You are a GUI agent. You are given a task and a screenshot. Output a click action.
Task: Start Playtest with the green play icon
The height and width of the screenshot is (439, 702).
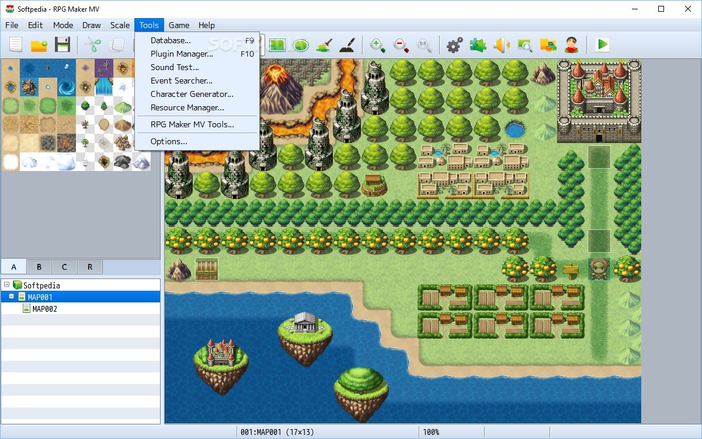602,45
